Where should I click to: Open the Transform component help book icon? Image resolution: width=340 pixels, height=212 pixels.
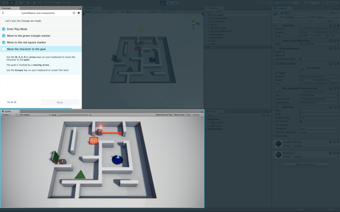click(331, 25)
